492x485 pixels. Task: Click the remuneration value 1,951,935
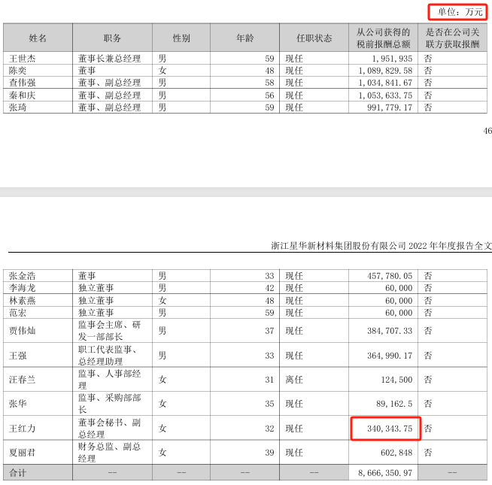tap(392, 59)
